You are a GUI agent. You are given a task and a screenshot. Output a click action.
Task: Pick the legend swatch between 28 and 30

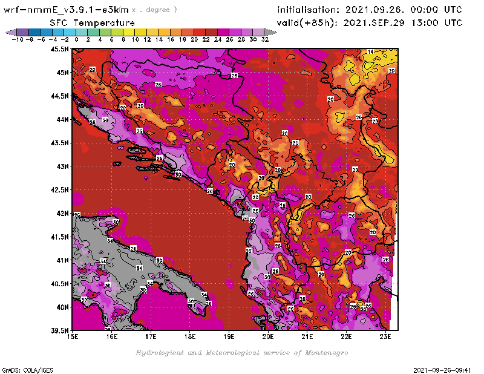coord(247,32)
